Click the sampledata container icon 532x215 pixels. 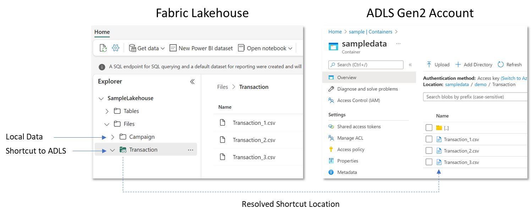point(333,47)
